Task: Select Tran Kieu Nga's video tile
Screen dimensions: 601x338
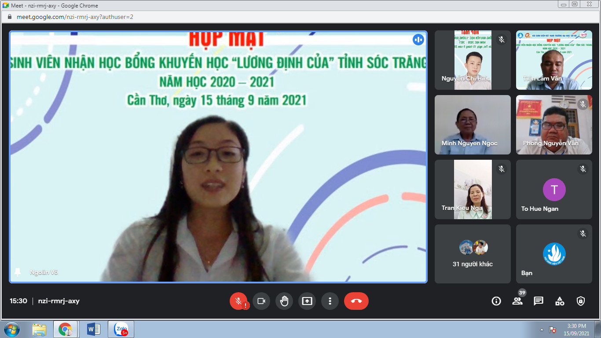Action: (x=473, y=190)
